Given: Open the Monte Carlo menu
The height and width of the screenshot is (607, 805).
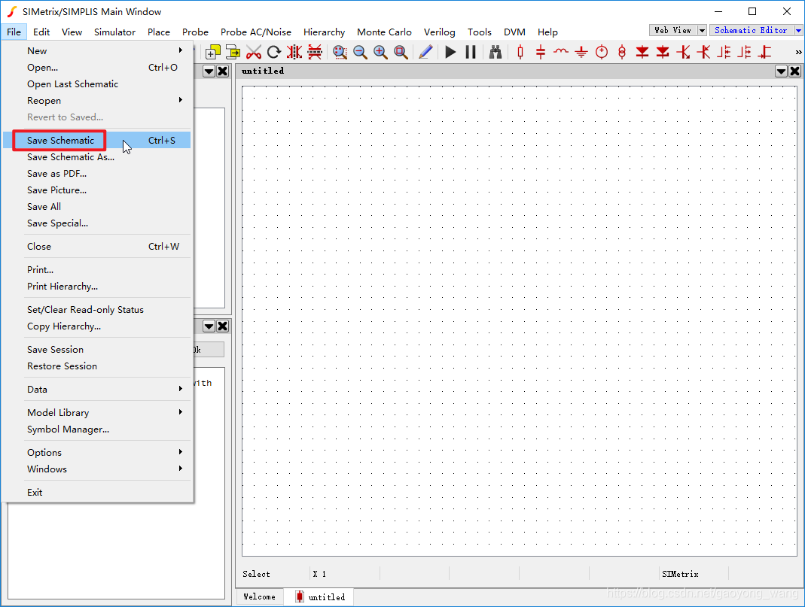Looking at the screenshot, I should click(384, 32).
